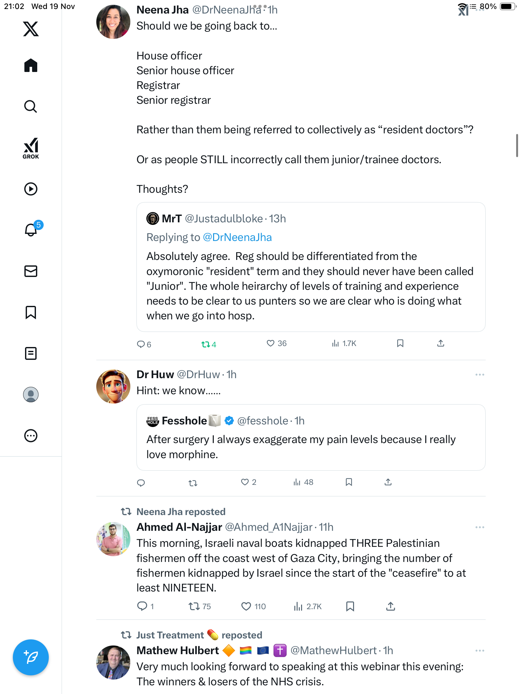This screenshot has height=694, width=520.
Task: Open the Lists page in sidebar
Action: (31, 353)
